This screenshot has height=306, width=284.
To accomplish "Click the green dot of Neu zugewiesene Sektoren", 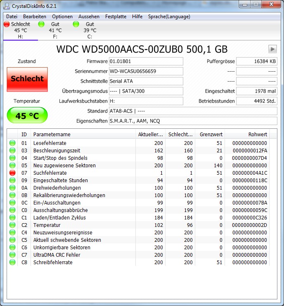I will tap(12, 165).
